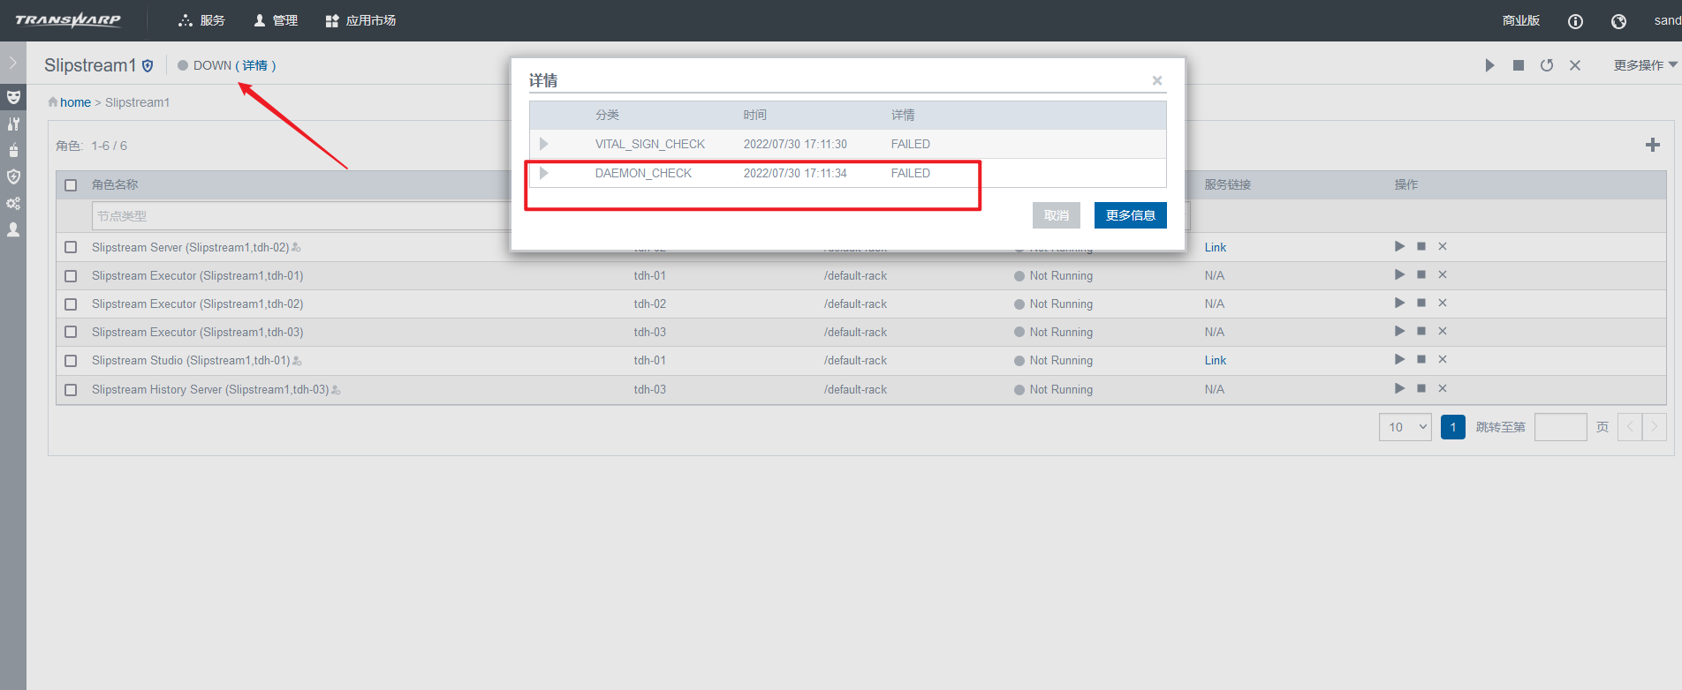Open the page size dropdown showing 10
The width and height of the screenshot is (1682, 690).
coord(1405,427)
